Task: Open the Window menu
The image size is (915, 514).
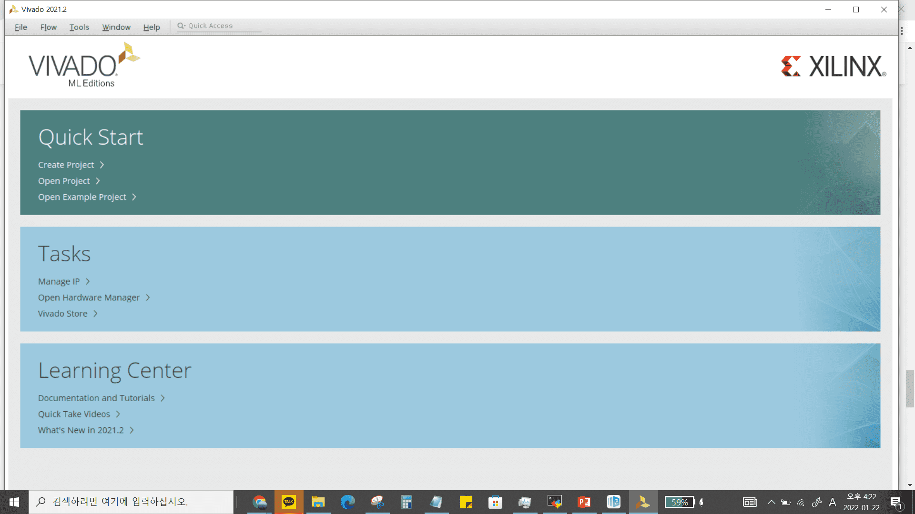Action: click(x=116, y=27)
